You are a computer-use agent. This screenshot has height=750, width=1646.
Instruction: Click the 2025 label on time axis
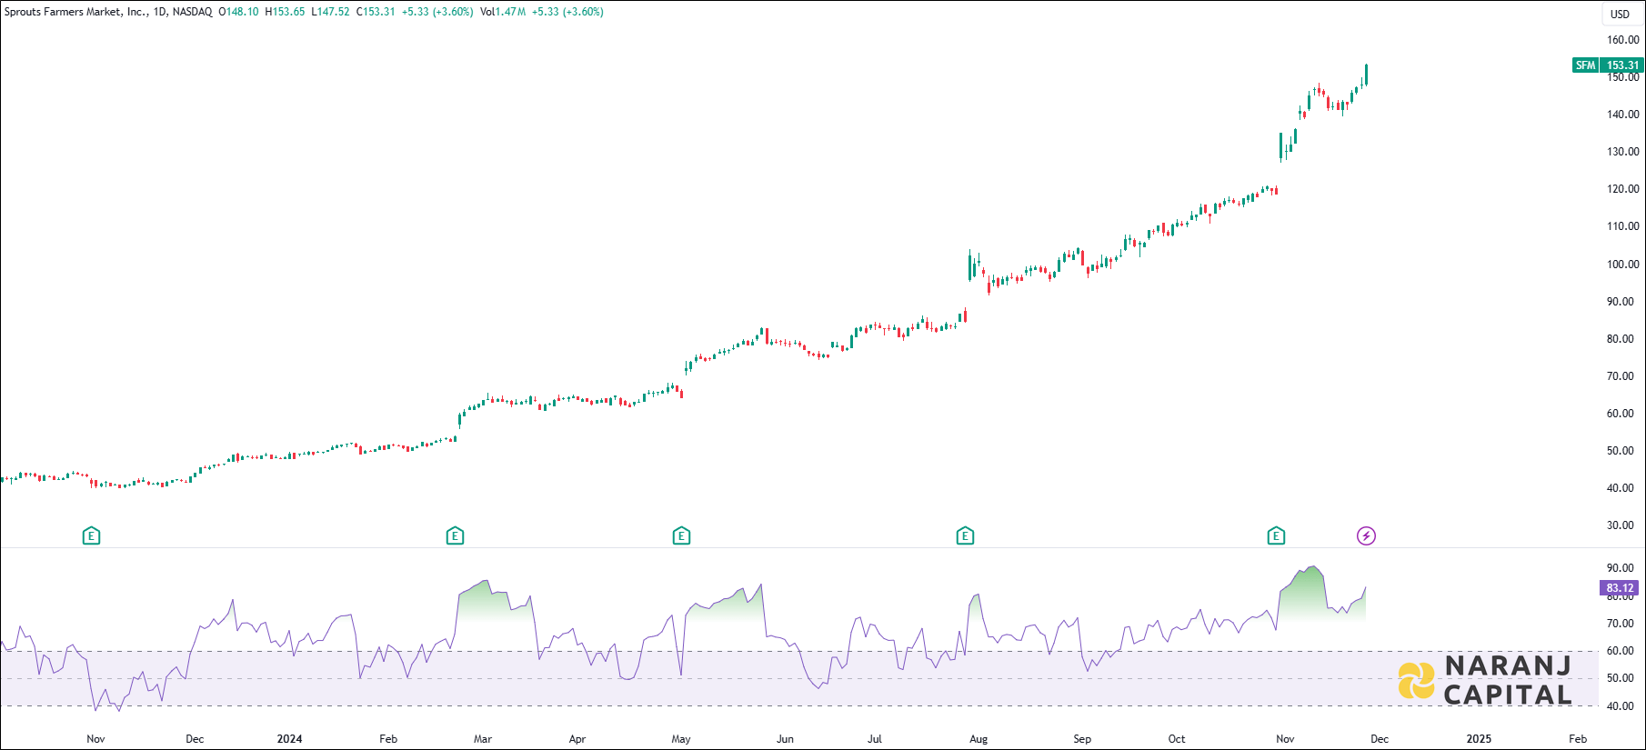point(1479,739)
